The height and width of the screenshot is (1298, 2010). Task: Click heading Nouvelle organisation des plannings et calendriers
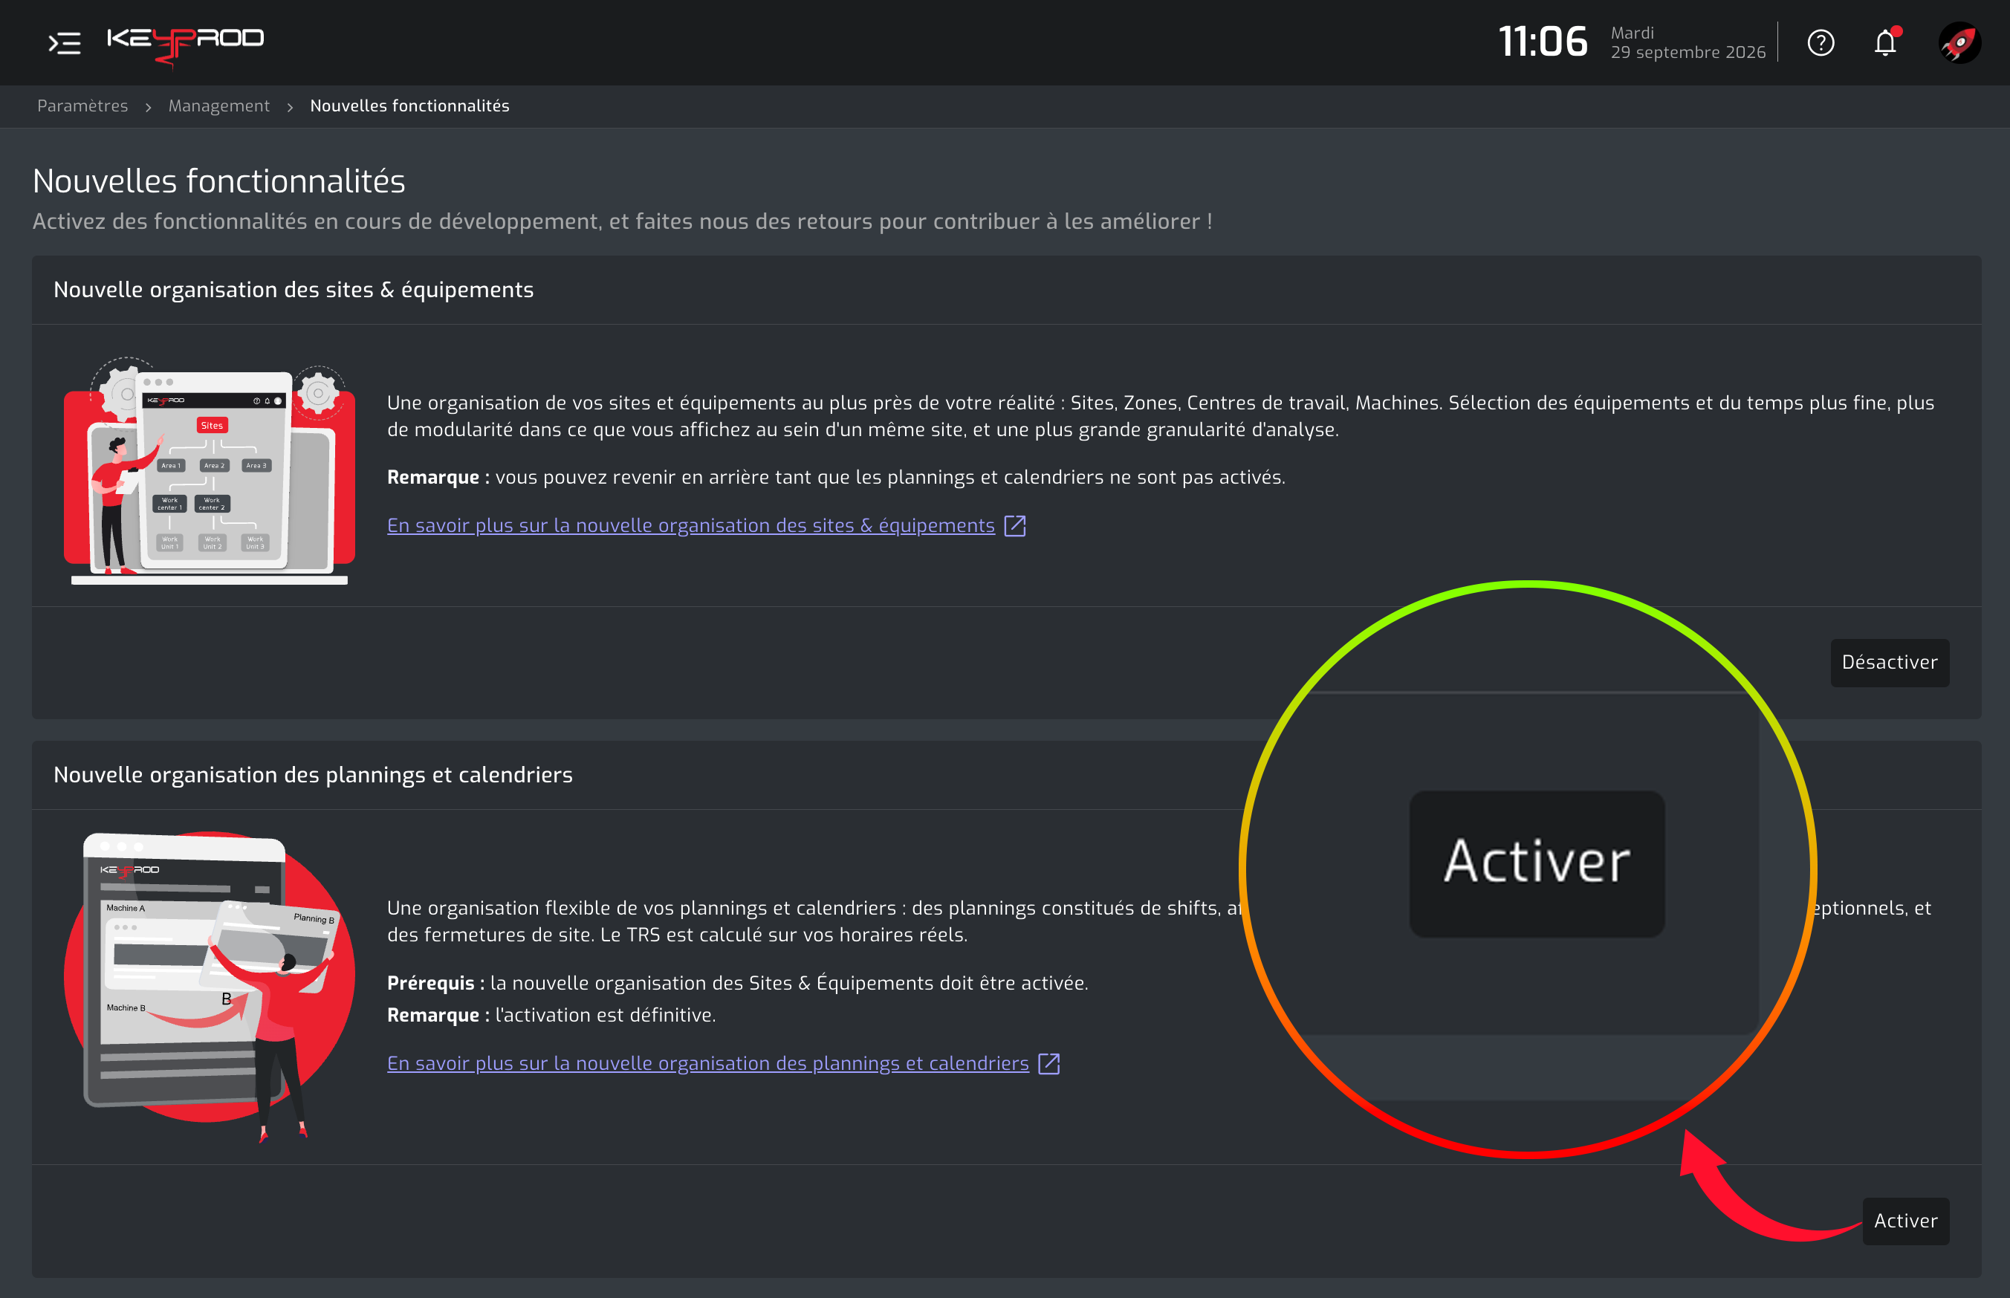(313, 776)
